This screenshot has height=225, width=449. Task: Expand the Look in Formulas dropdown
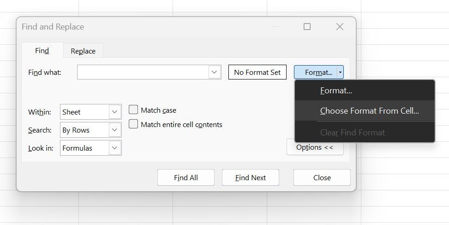pos(115,148)
